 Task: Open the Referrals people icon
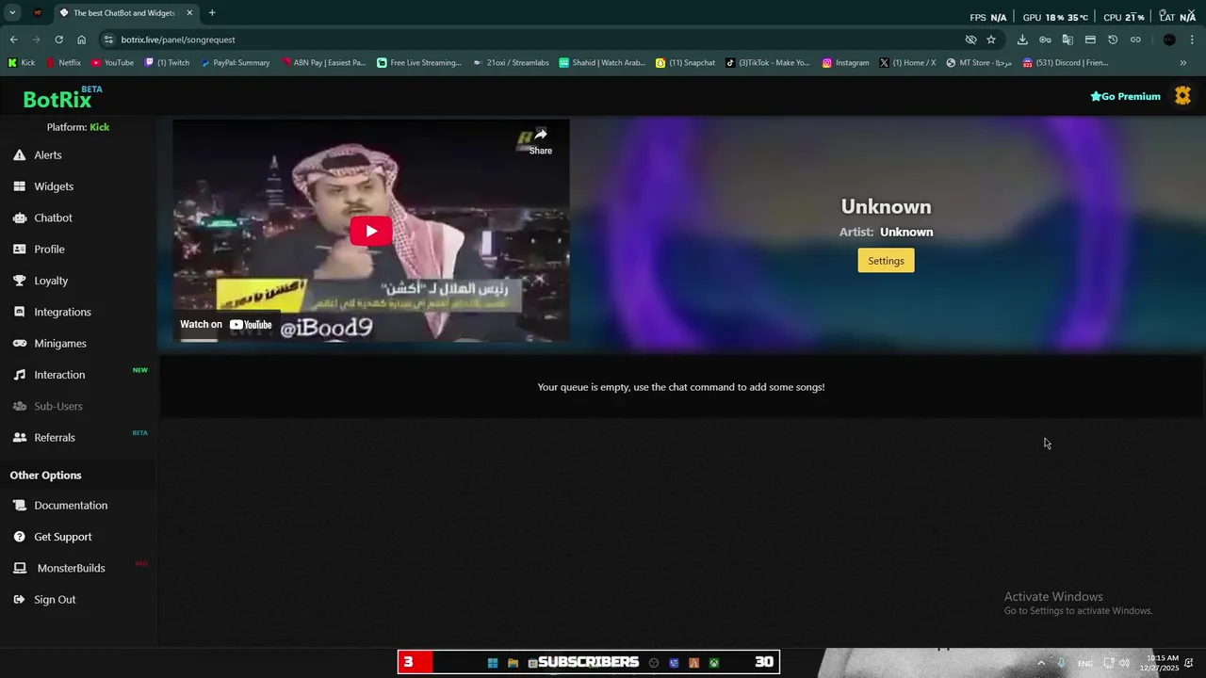point(19,438)
